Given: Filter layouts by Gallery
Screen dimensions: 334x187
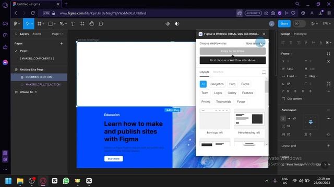Looking at the screenshot, I should 232,93.
